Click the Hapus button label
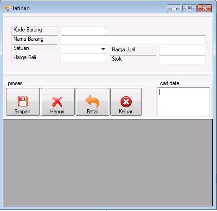Screen dimensions: 217x211 click(57, 112)
